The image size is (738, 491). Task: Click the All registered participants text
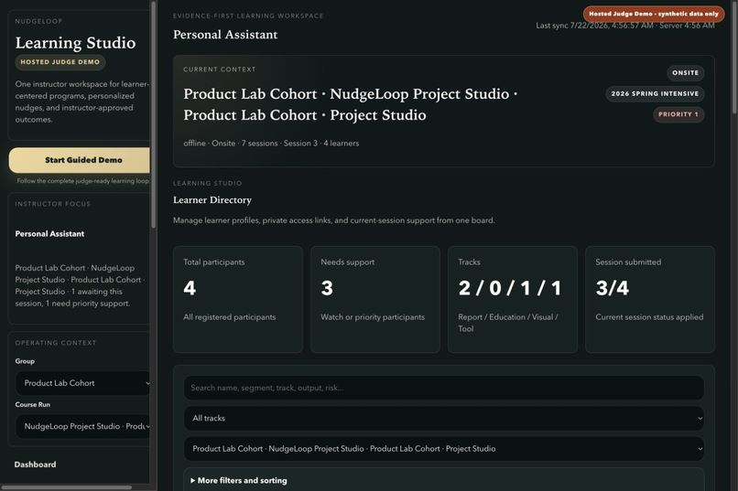click(229, 317)
